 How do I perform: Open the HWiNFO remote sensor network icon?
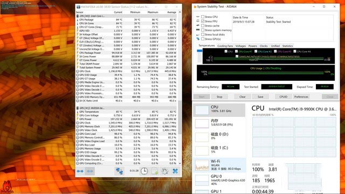coord(119,171)
